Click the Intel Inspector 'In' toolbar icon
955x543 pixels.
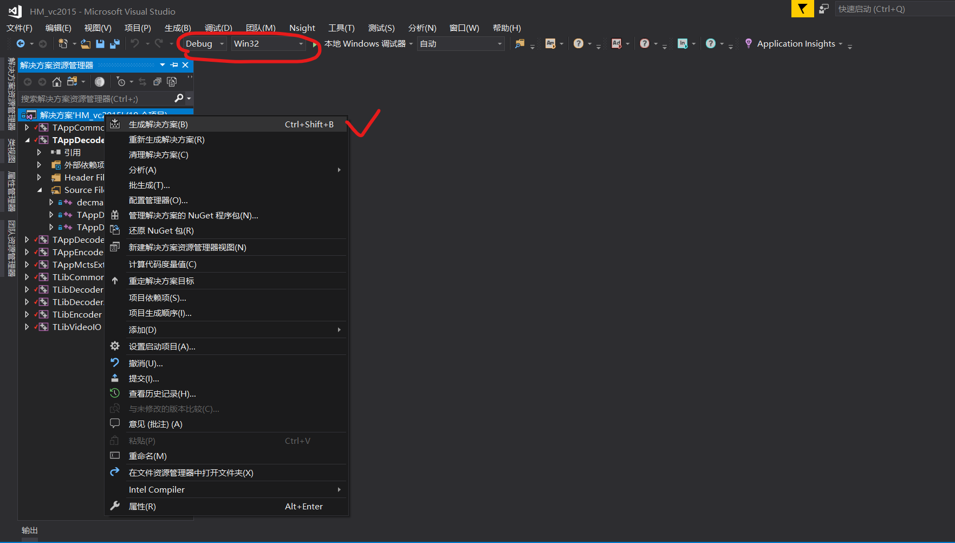click(x=683, y=44)
